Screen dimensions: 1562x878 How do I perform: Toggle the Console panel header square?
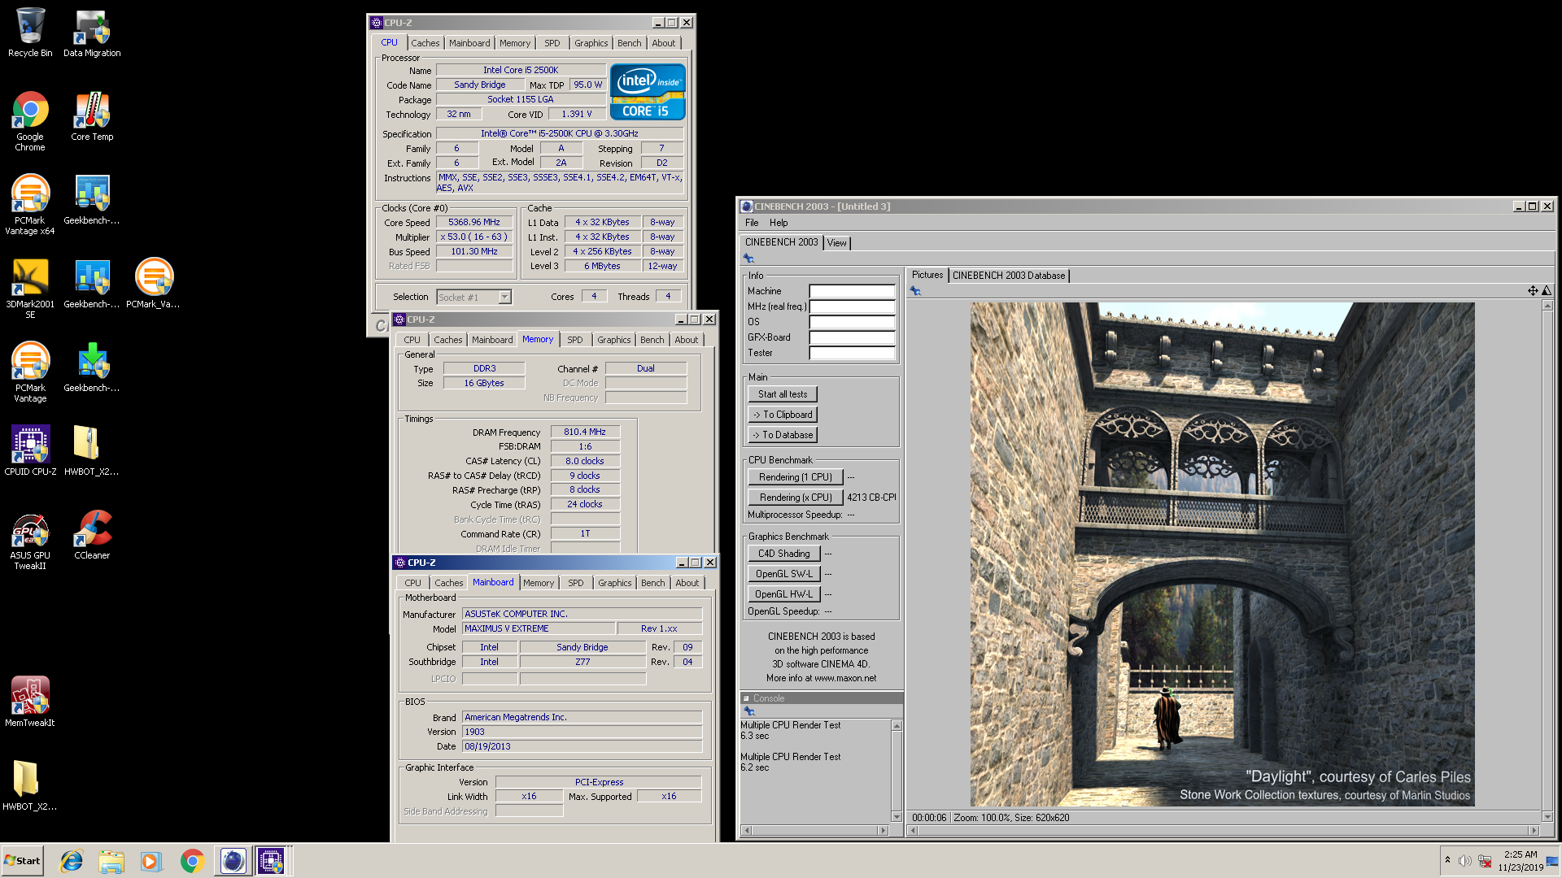click(746, 698)
